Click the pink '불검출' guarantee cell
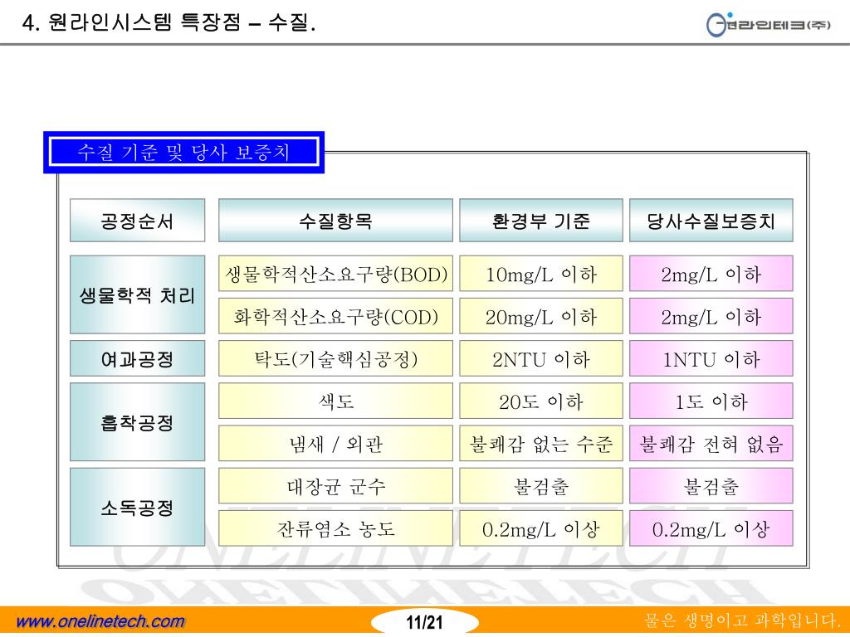Viewport: 850px width, 637px height. pos(711,486)
